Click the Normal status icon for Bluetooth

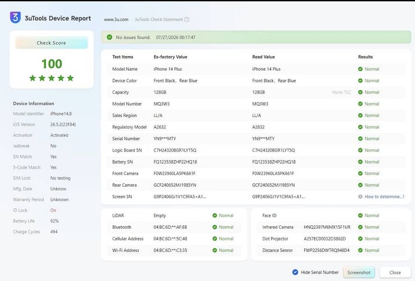click(215, 227)
